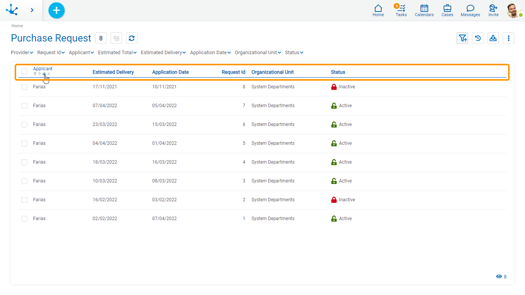The image size is (525, 295).
Task: Click the refresh results icon
Action: click(132, 38)
